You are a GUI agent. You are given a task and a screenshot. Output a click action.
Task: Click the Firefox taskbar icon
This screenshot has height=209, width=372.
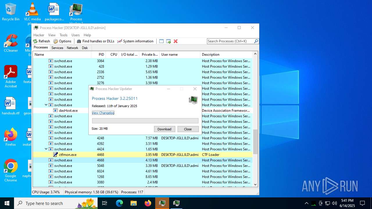(148, 203)
